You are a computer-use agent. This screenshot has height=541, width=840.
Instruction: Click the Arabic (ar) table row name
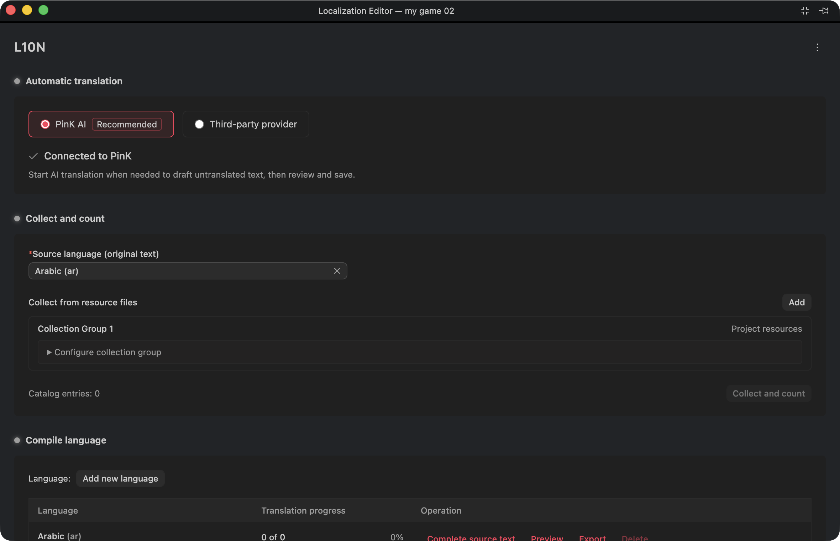[x=59, y=536]
